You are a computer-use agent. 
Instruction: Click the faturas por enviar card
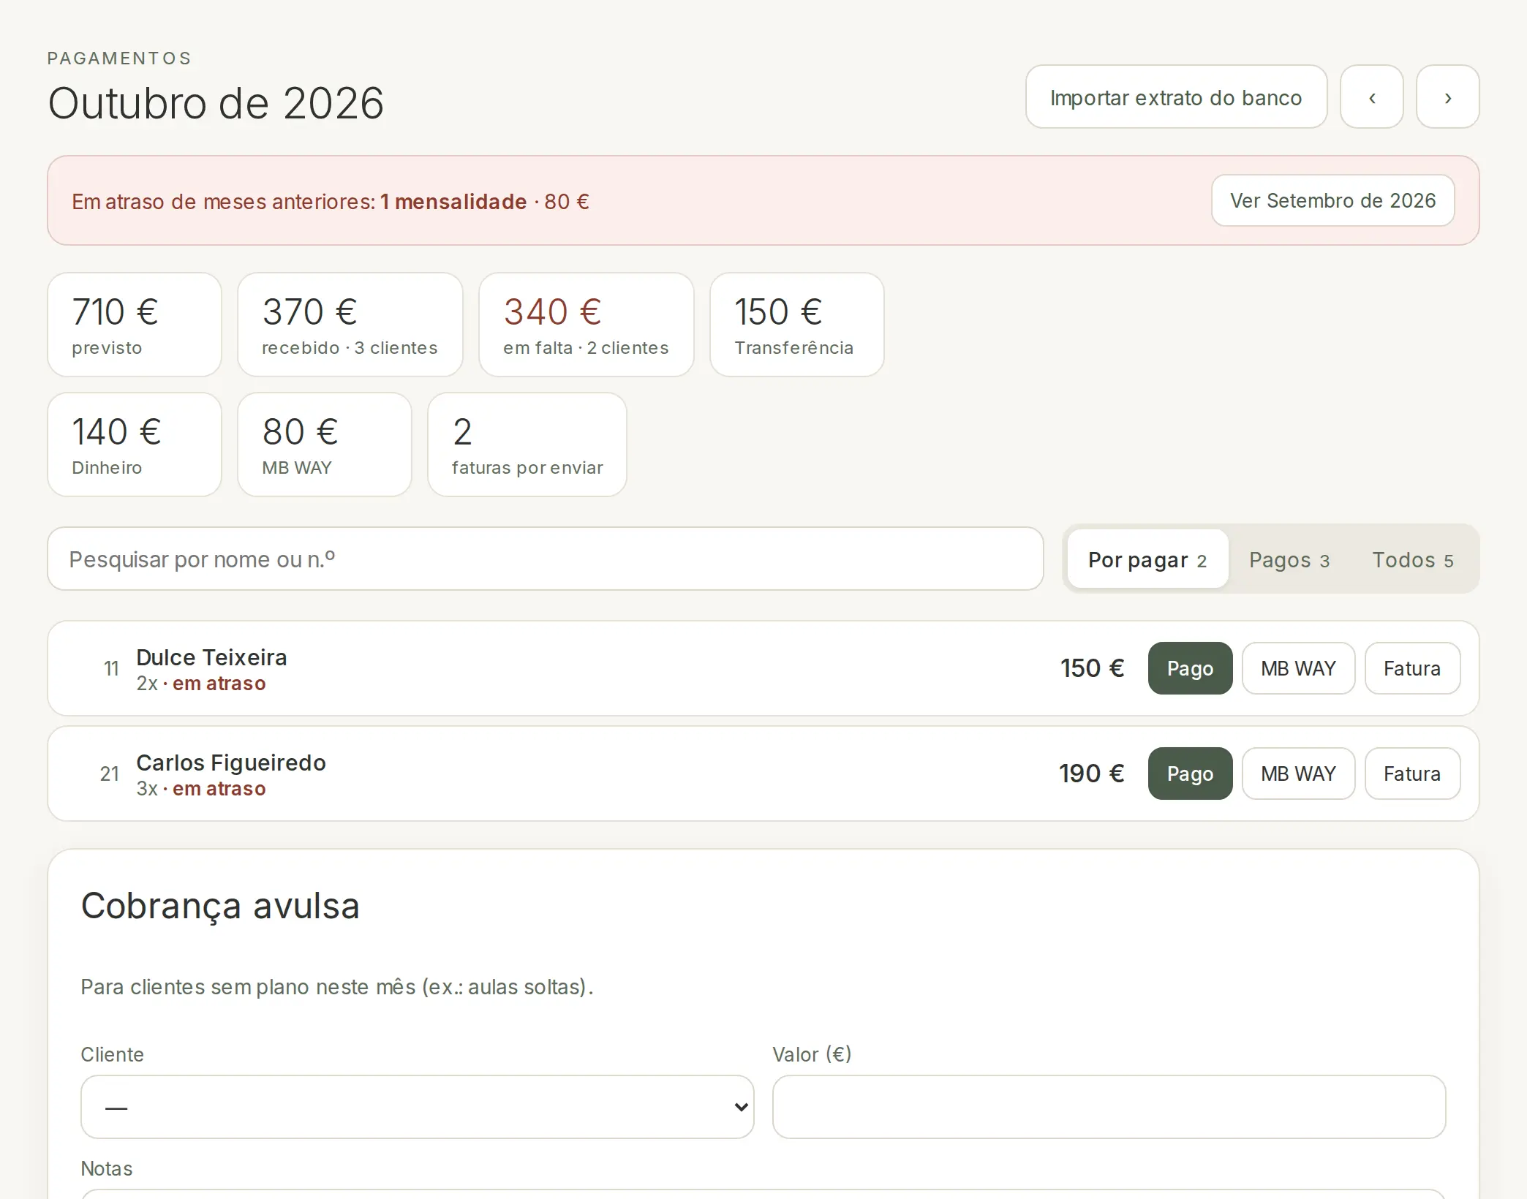tap(527, 445)
